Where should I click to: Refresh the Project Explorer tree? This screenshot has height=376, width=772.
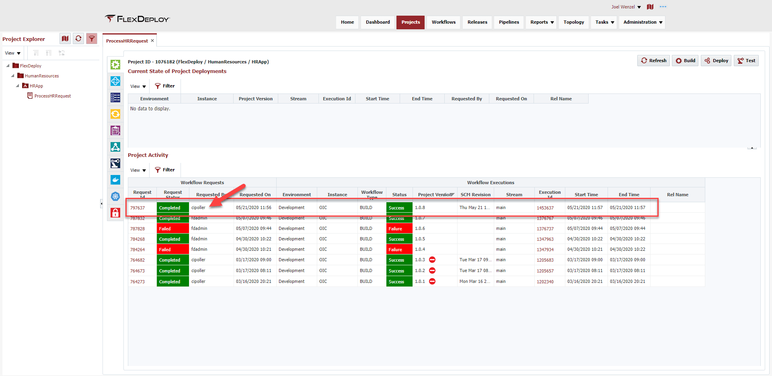(x=78, y=39)
